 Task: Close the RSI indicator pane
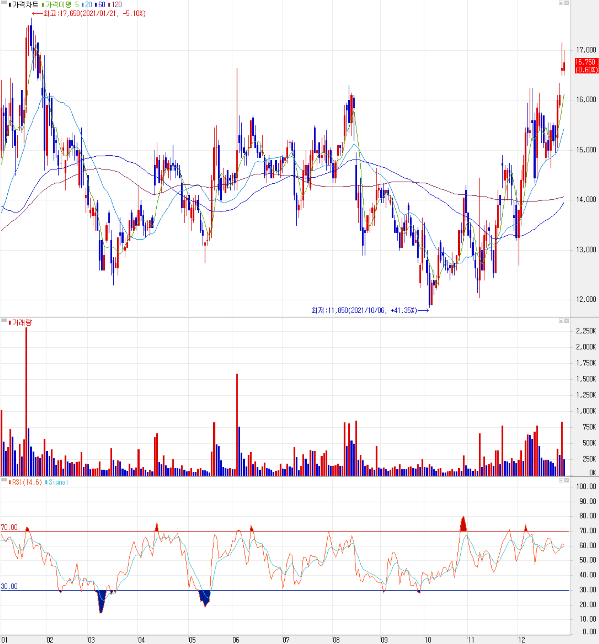(x=567, y=480)
